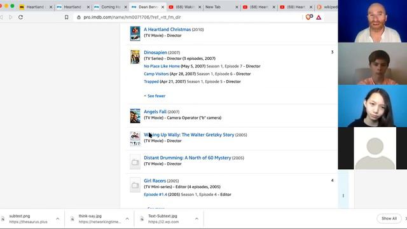Click the Brave Rewards triangle icon
The height and width of the screenshot is (229, 407).
[x=319, y=17]
